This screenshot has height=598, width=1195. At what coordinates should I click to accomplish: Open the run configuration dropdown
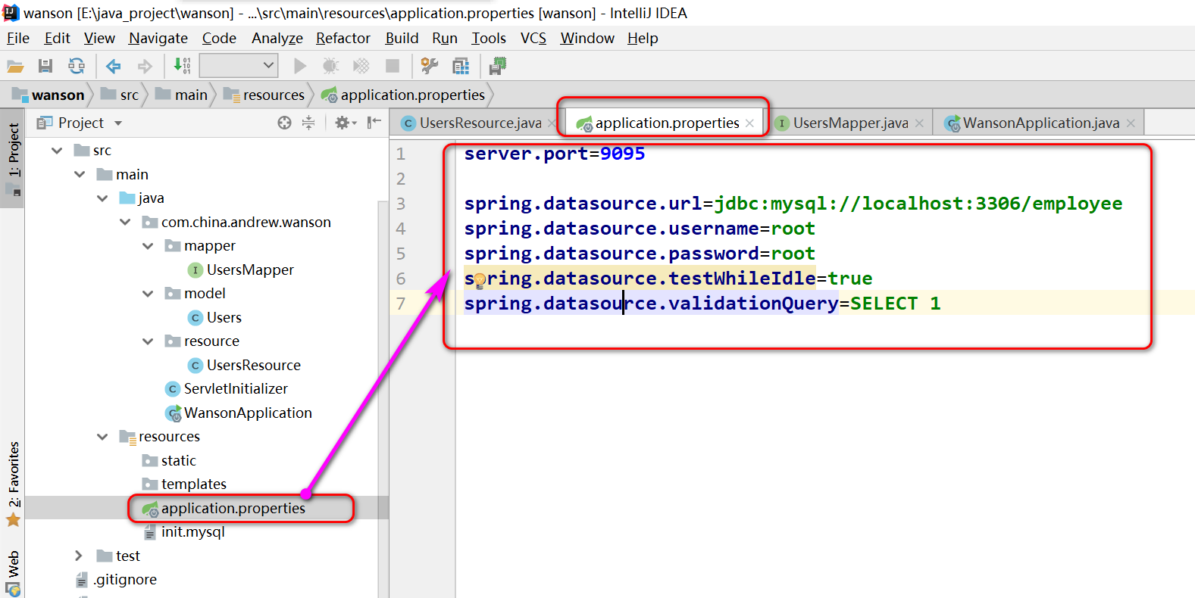point(239,66)
